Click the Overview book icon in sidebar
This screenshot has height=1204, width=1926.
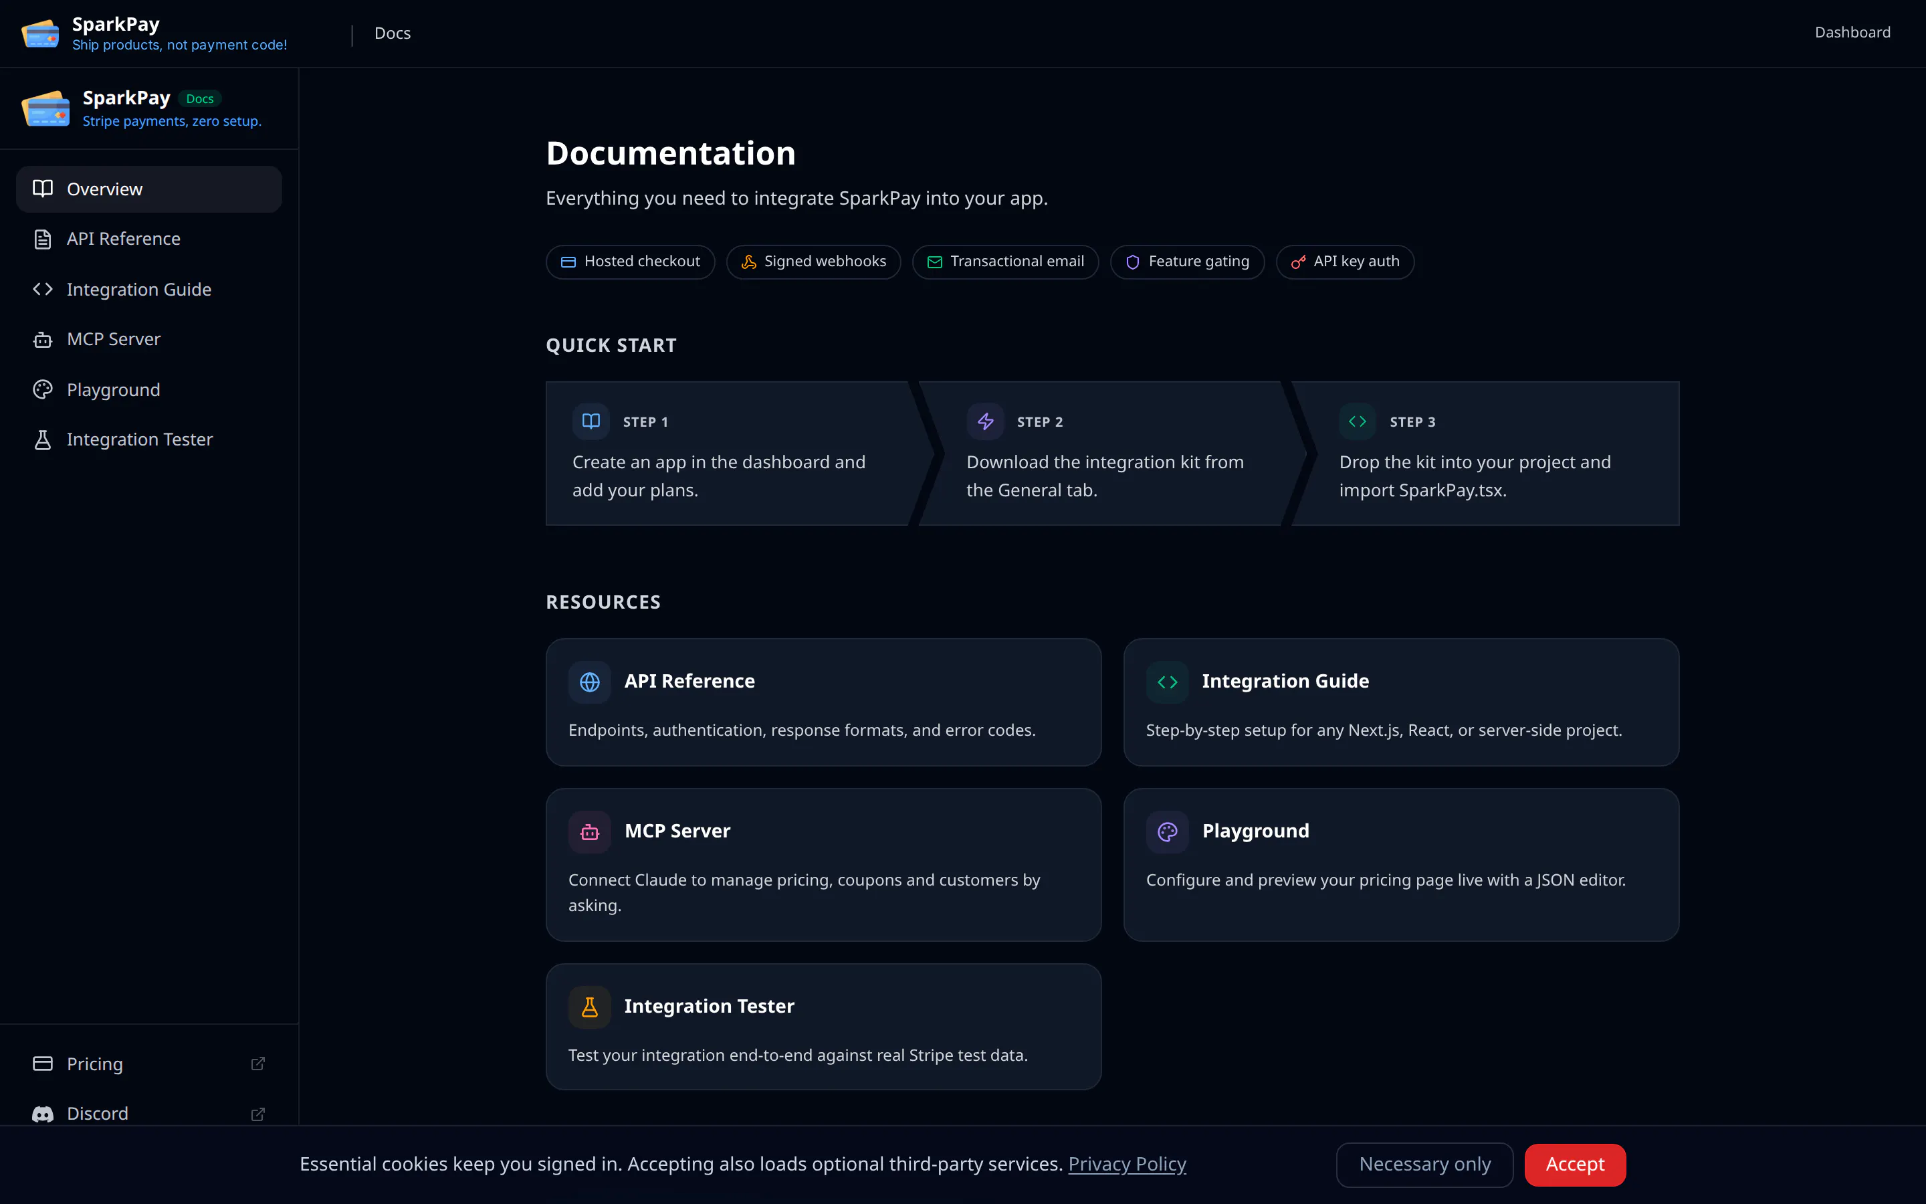click(x=43, y=189)
